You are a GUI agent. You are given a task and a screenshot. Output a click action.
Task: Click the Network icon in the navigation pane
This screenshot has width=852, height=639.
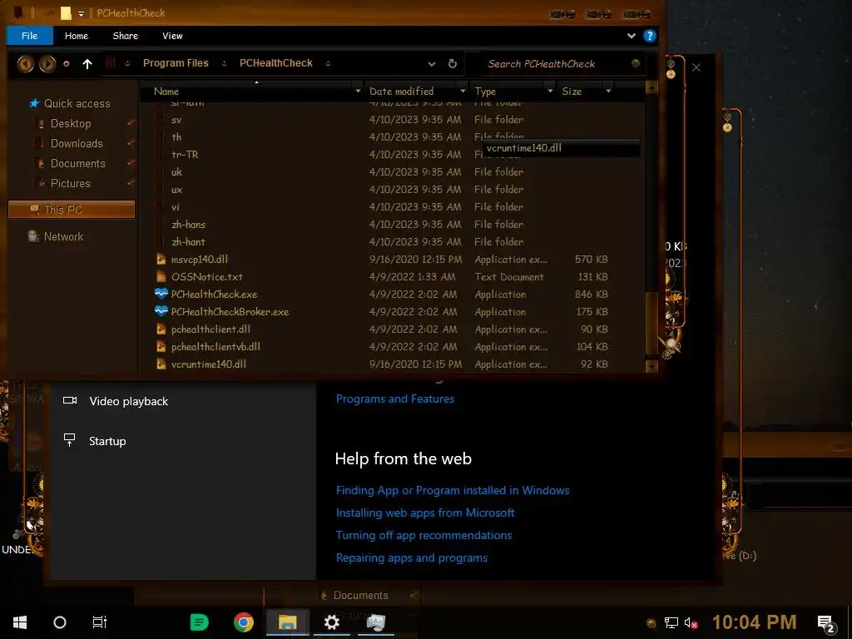pyautogui.click(x=33, y=236)
